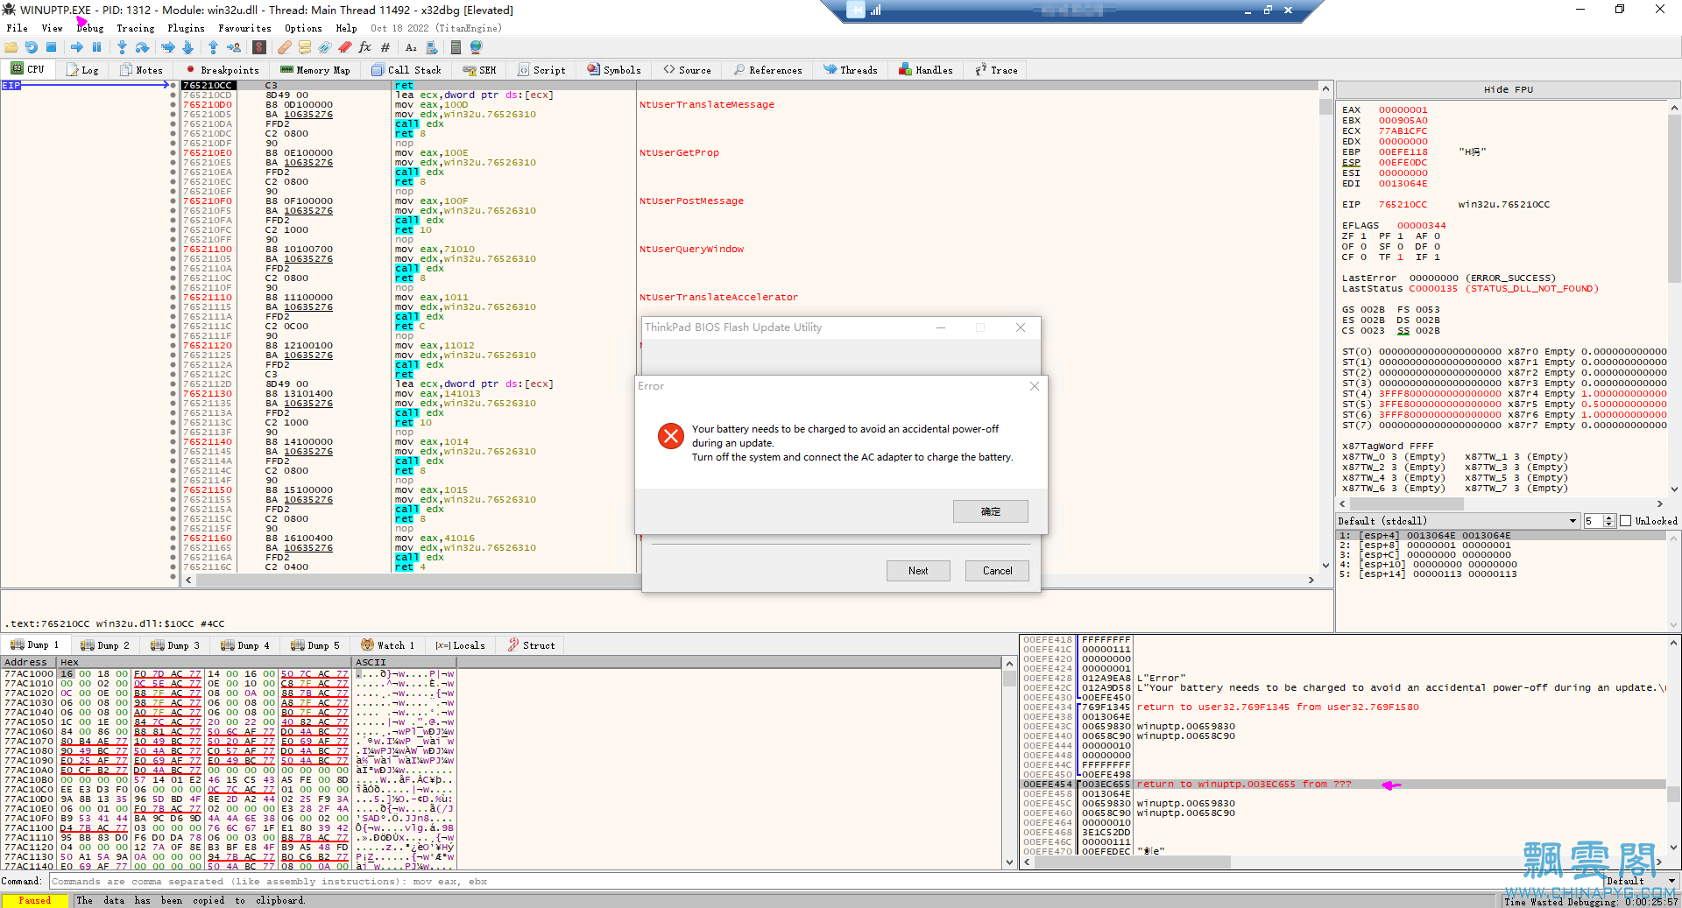Open the Options menu
Screen dimensions: 1682x908
303,28
